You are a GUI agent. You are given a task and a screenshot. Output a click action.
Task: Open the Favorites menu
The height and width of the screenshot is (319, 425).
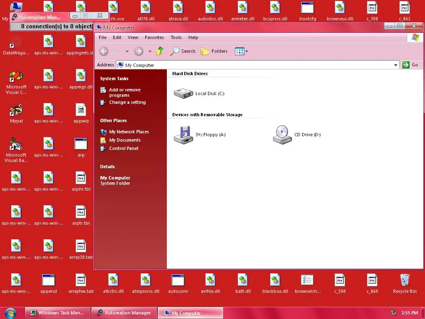coord(154,37)
